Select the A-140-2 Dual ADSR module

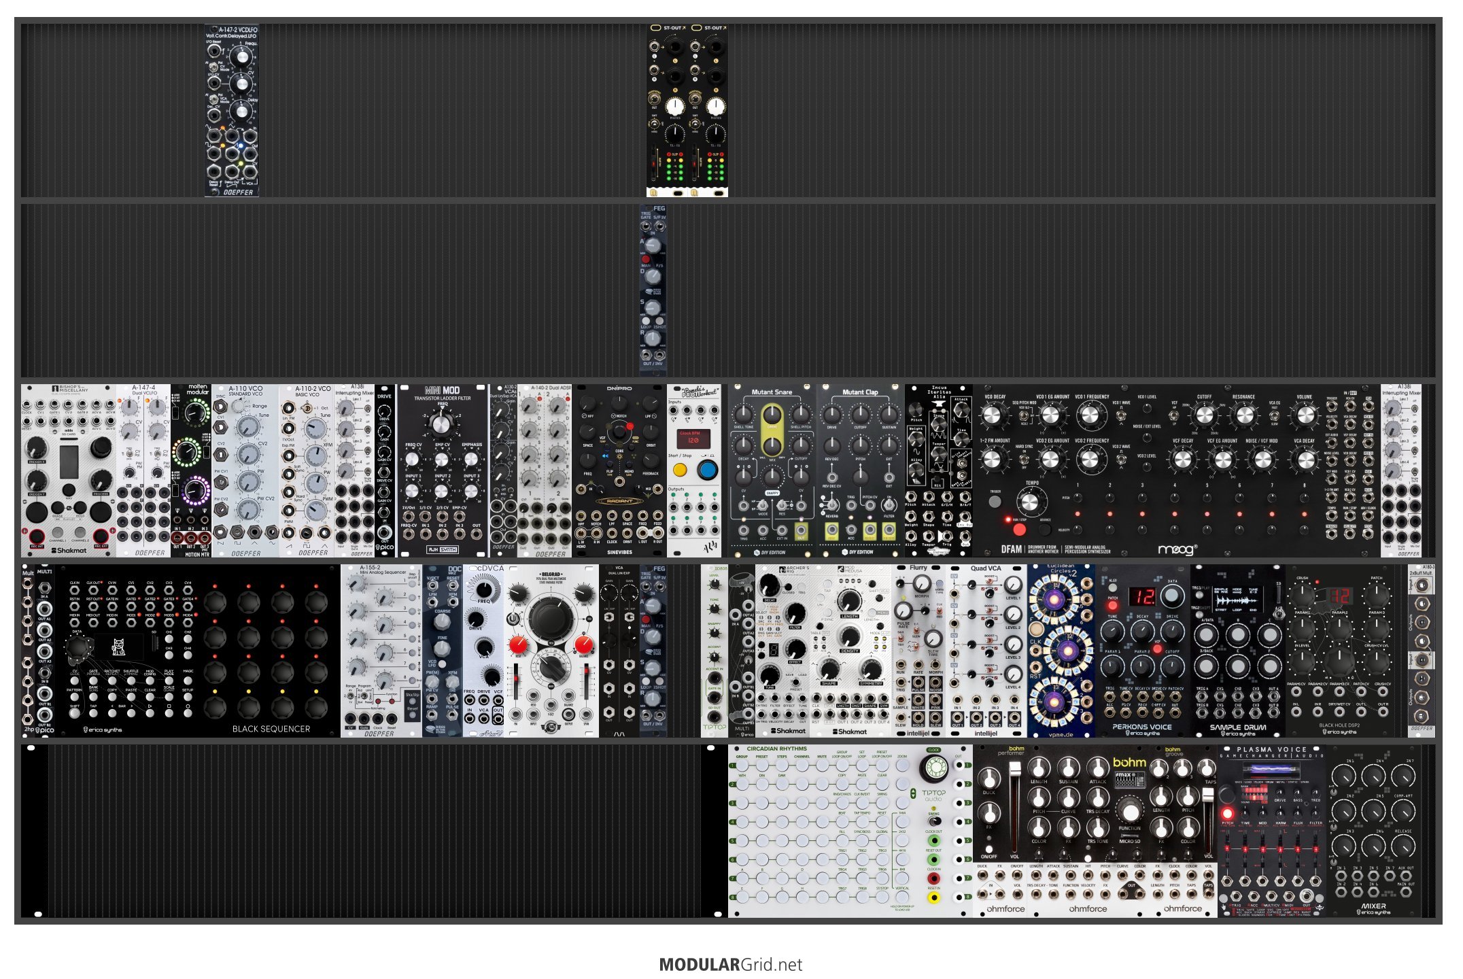pos(545,470)
